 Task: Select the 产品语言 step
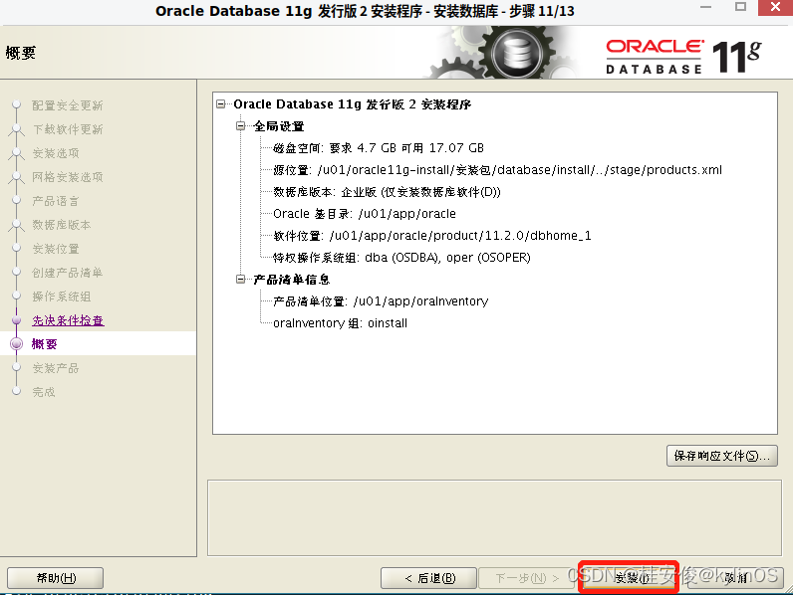[56, 201]
